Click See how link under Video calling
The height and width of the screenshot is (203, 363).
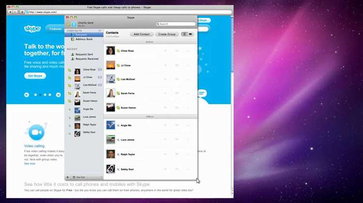tap(30, 163)
